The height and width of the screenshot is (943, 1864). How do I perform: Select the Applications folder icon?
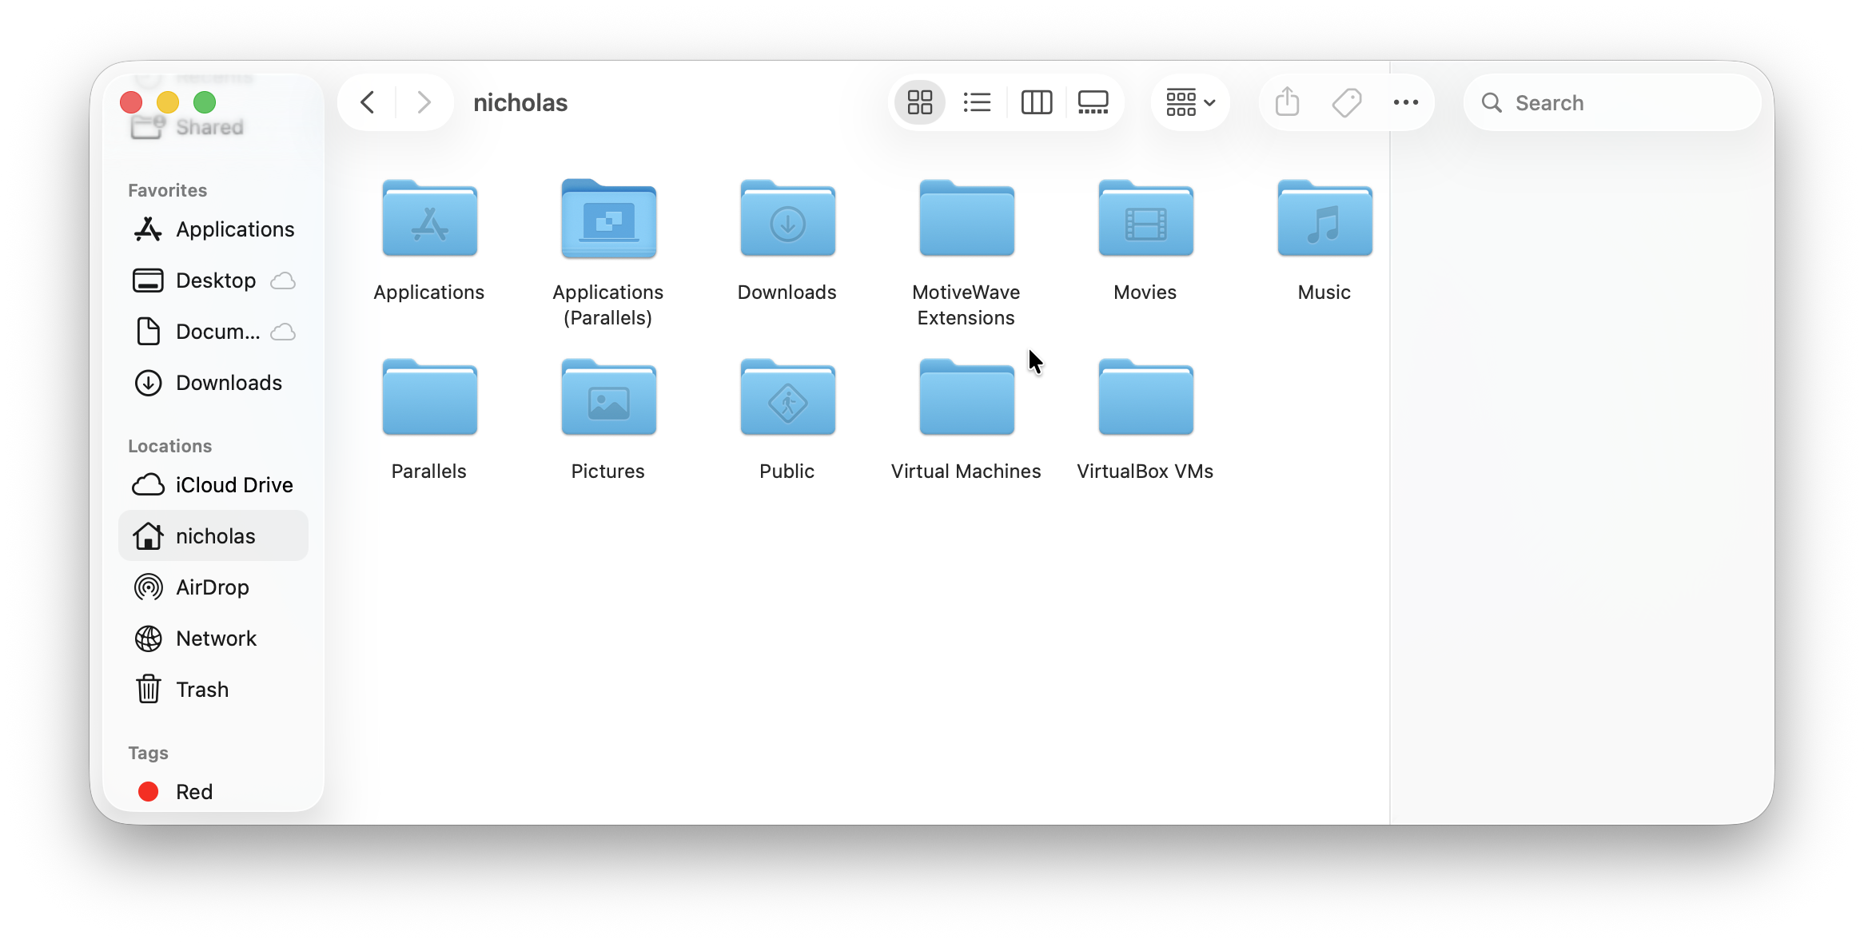tap(430, 218)
